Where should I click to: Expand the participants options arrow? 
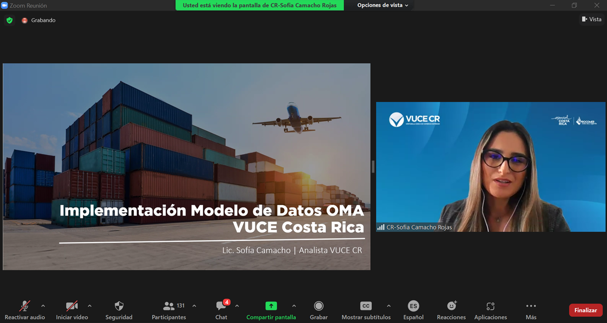[194, 306]
